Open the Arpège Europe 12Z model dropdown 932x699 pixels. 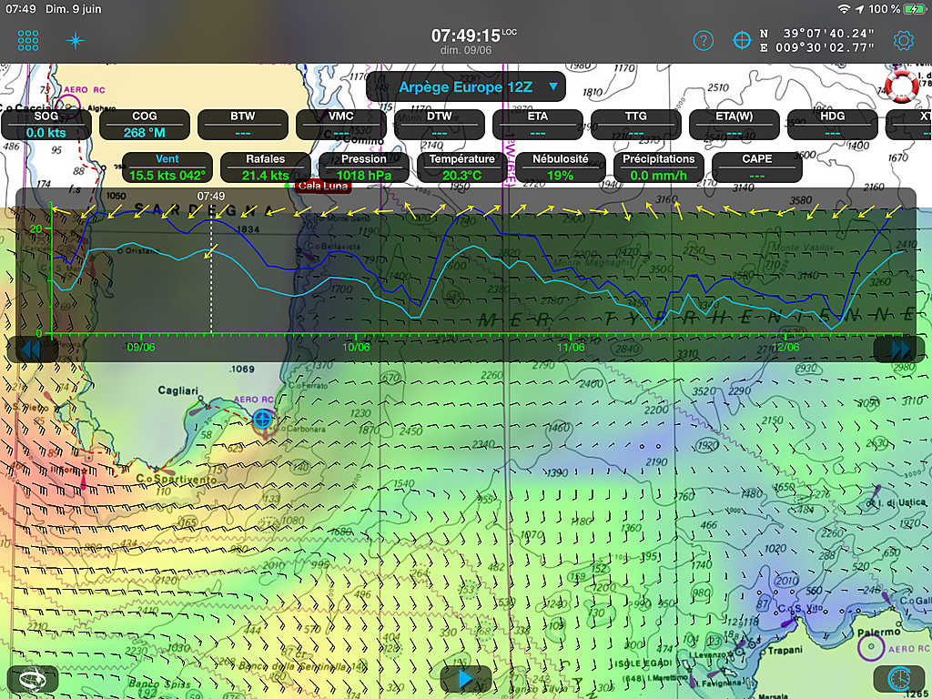click(466, 86)
